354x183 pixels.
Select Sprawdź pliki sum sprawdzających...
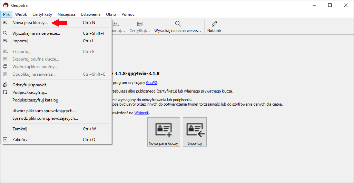(56, 118)
